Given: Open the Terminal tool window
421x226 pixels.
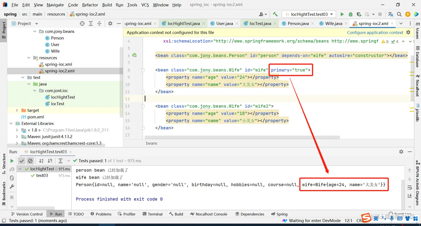Looking at the screenshot, I should tap(152, 214).
